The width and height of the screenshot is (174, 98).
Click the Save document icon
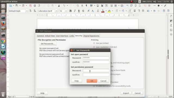[x=23, y=6]
